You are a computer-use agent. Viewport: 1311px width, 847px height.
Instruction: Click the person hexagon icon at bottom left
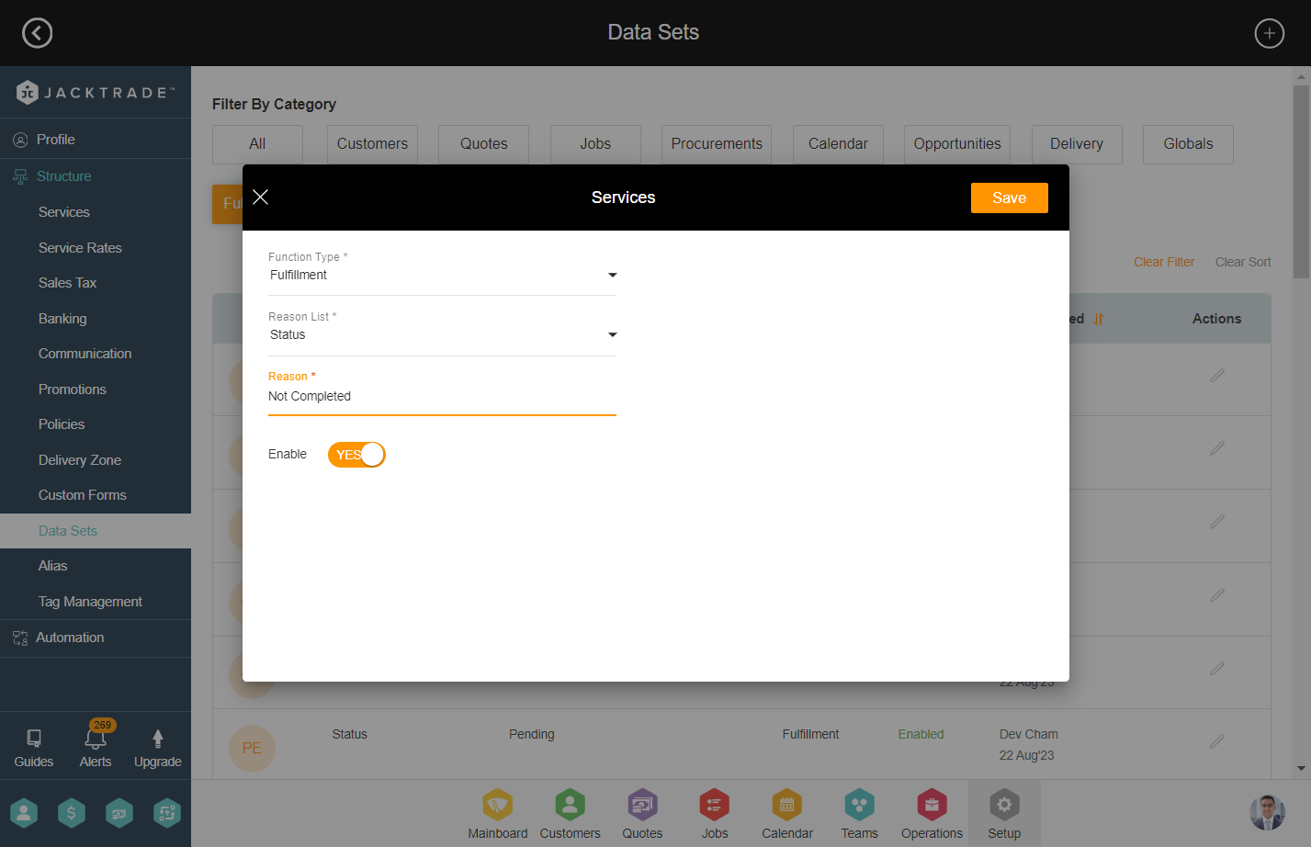(x=24, y=813)
